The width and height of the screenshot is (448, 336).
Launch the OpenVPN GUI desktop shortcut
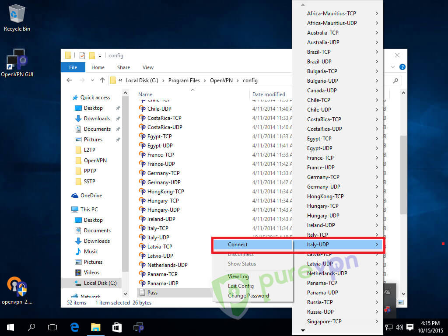point(17,63)
